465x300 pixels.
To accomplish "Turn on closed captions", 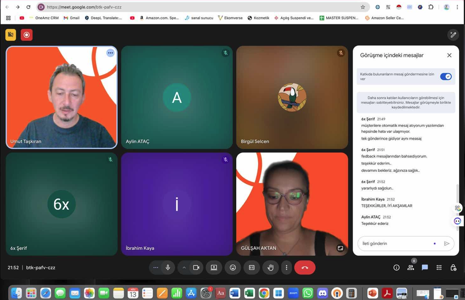I will [x=252, y=267].
